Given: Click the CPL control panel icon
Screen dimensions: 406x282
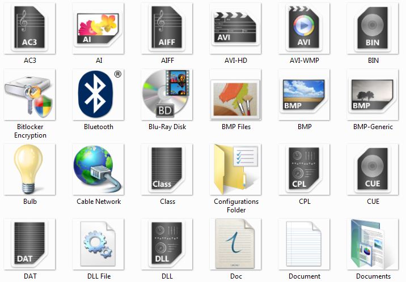Looking at the screenshot, I should point(304,169).
